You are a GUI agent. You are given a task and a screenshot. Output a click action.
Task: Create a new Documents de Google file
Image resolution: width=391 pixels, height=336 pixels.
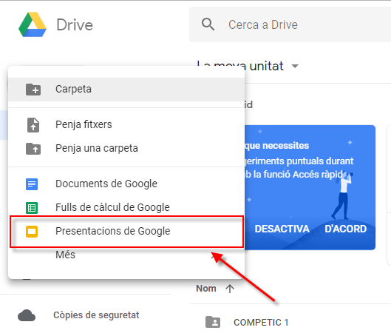(x=126, y=184)
